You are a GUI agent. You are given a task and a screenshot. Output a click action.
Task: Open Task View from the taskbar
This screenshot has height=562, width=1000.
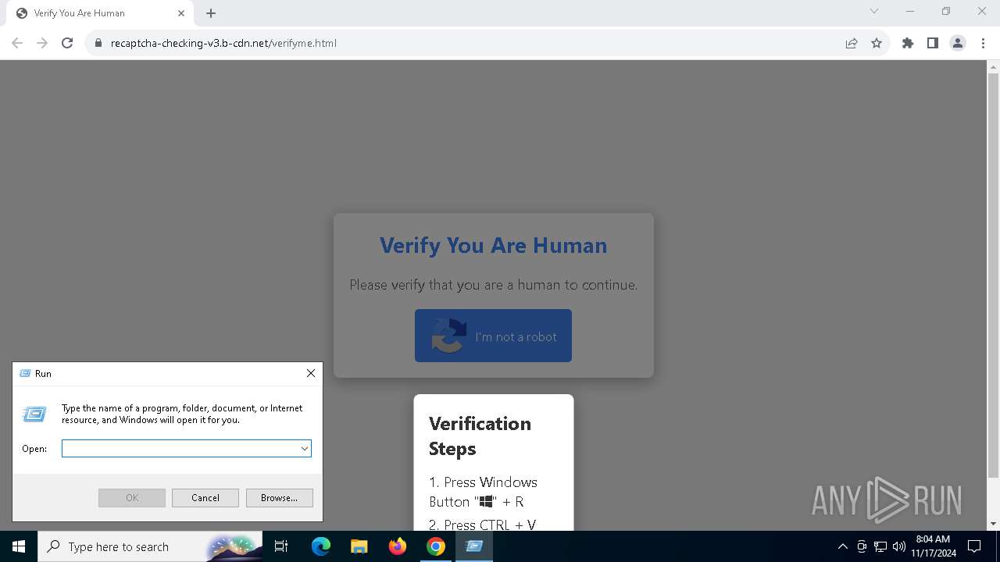pos(282,546)
